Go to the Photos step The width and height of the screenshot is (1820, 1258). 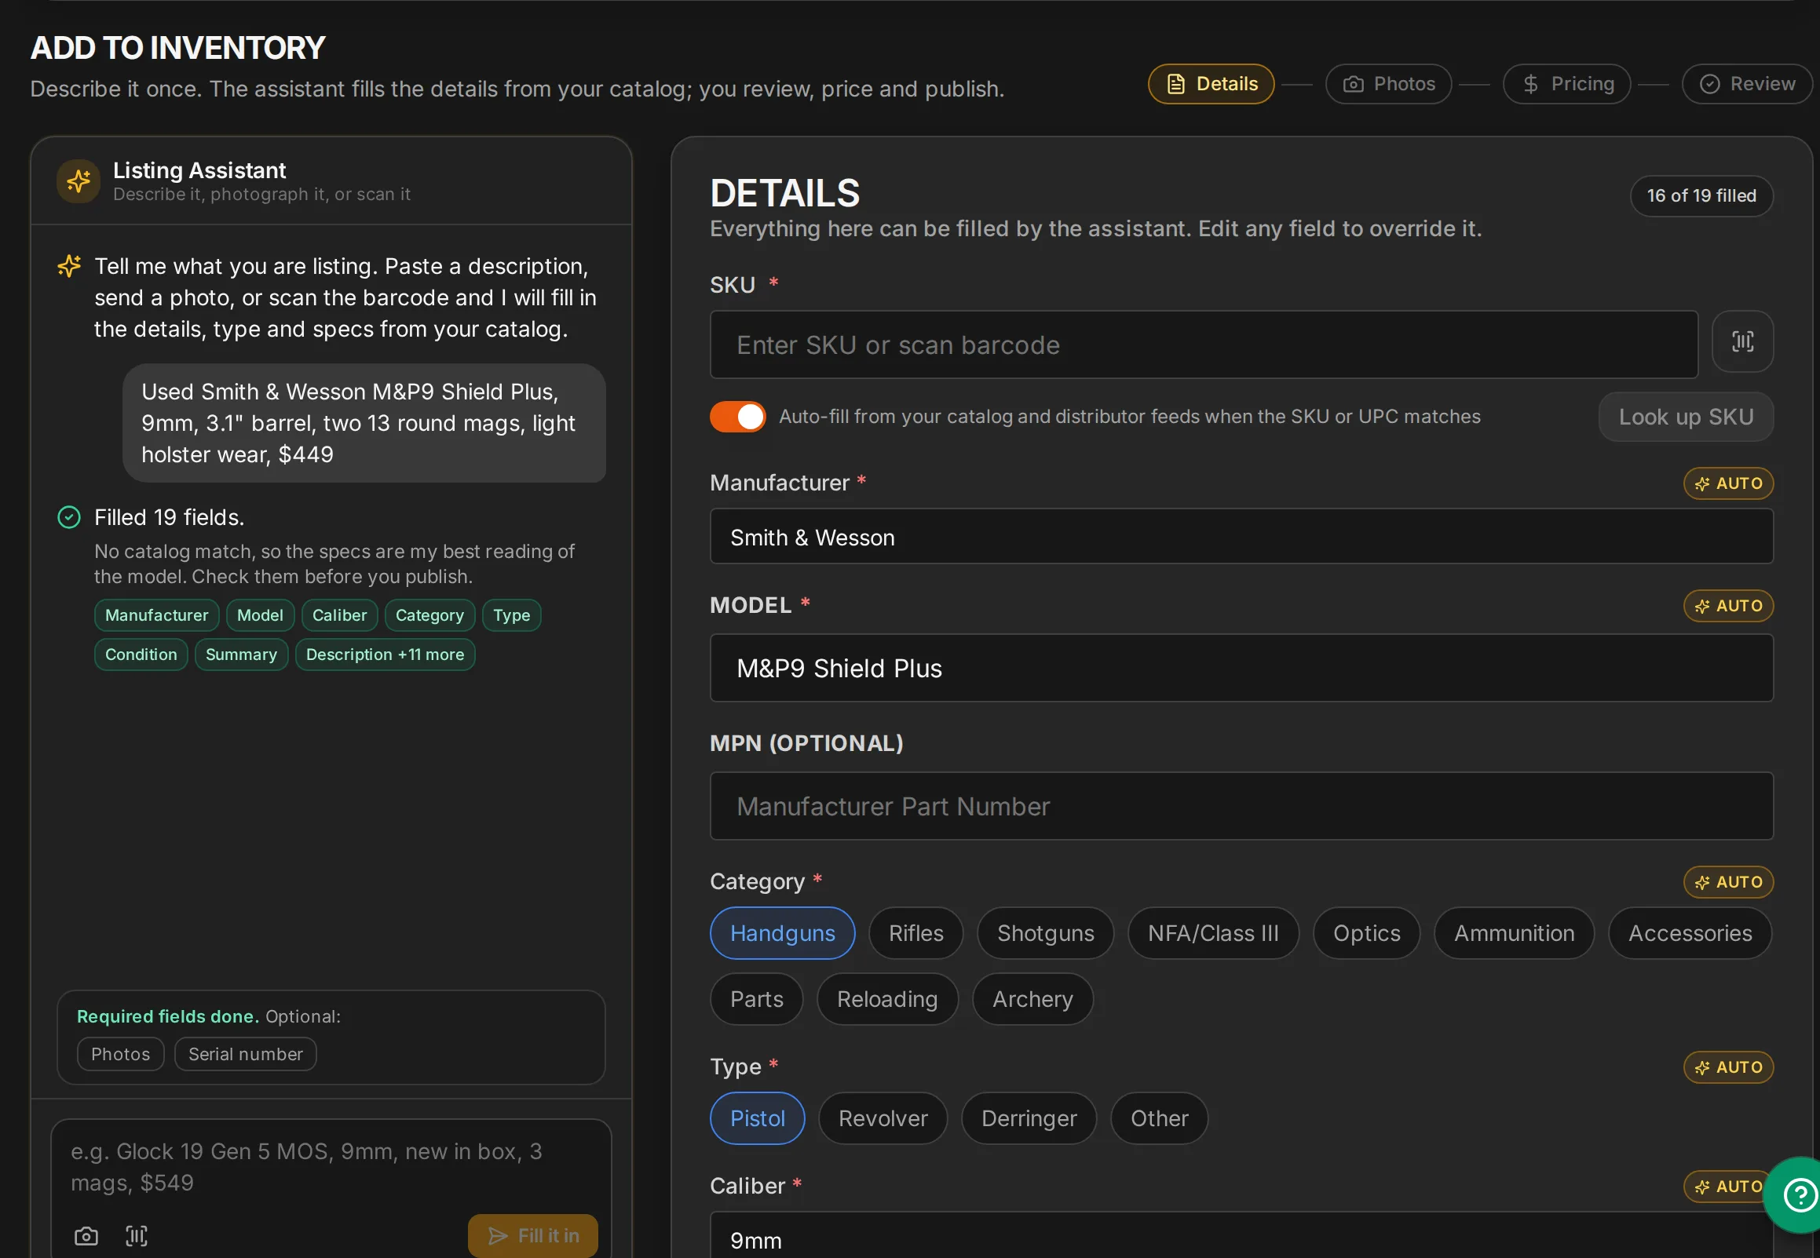(1388, 83)
